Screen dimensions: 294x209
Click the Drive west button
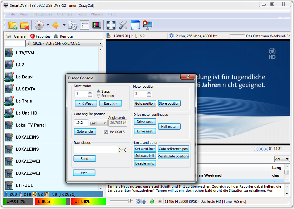pyautogui.click(x=145, y=122)
